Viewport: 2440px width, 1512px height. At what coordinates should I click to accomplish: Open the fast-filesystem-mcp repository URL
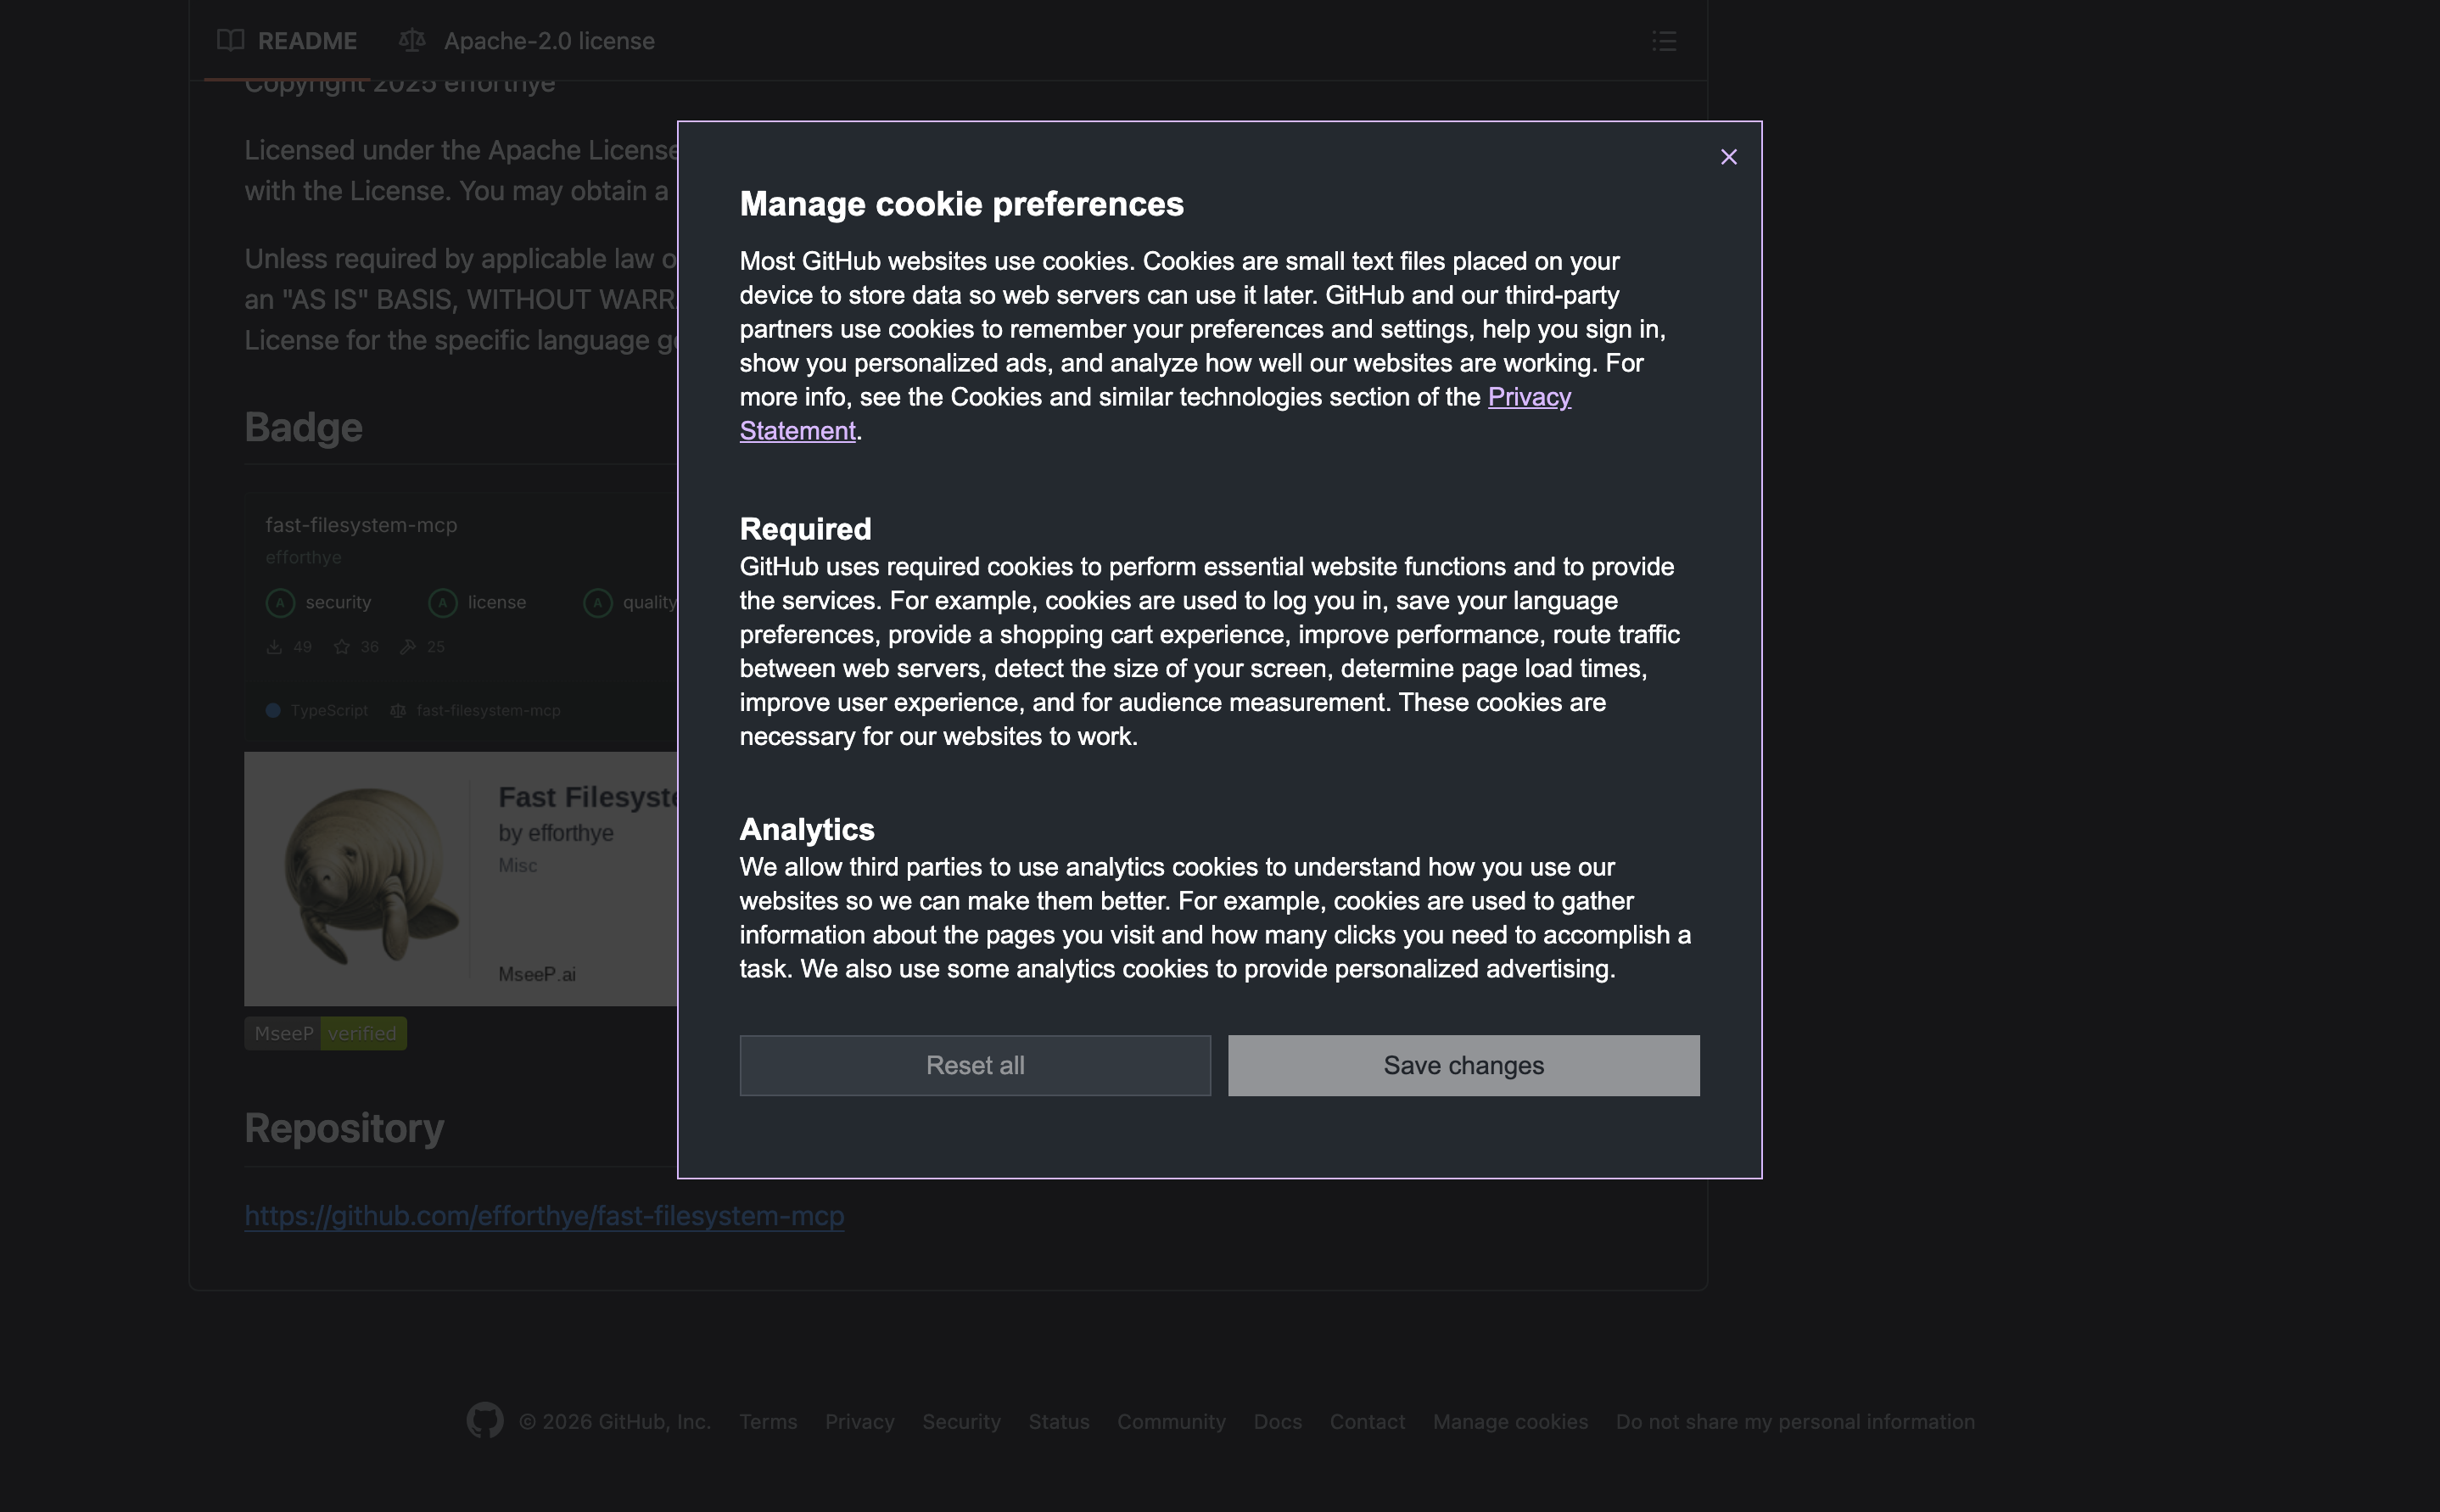(544, 1215)
